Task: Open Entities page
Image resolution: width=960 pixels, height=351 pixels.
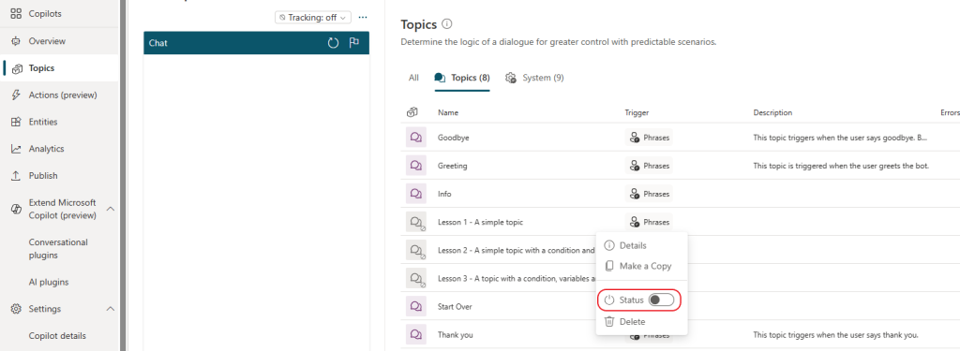Action: 43,122
